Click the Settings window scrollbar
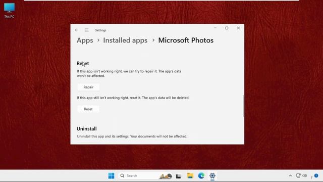Viewport: 323px width, 182px height. 243,106
